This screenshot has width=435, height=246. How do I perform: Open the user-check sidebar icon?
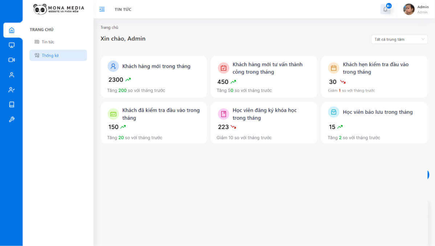[12, 89]
